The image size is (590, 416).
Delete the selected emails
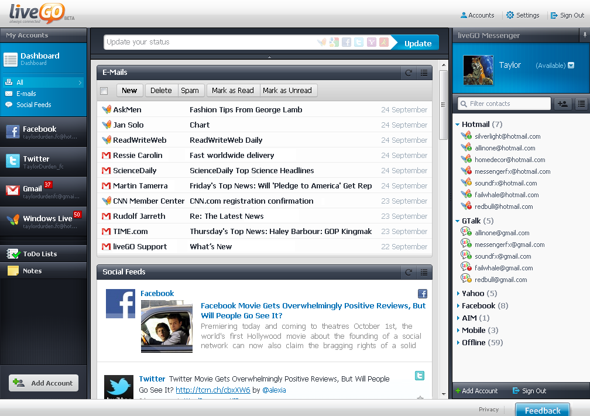(x=161, y=91)
